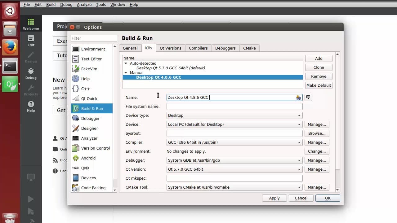
Task: Switch to Welcome mode in sidebar
Action: coord(31,24)
